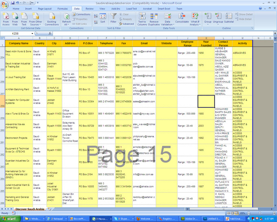Click the Remove Duplicates icon
The image size is (277, 222).
(x=154, y=19)
